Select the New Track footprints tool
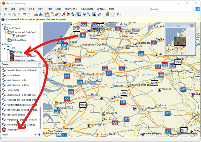This screenshot has width=201, height=142. [x=73, y=14]
